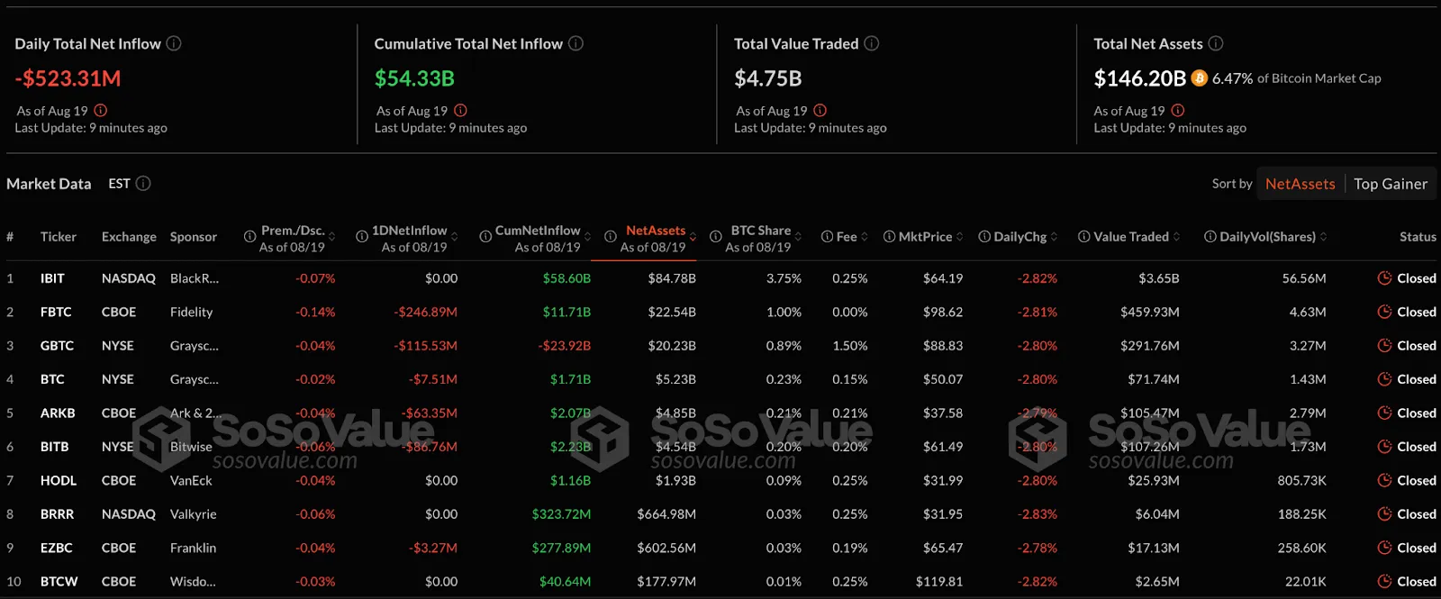The width and height of the screenshot is (1441, 599).
Task: Click the clock icon in IBIT status
Action: pyautogui.click(x=1384, y=278)
